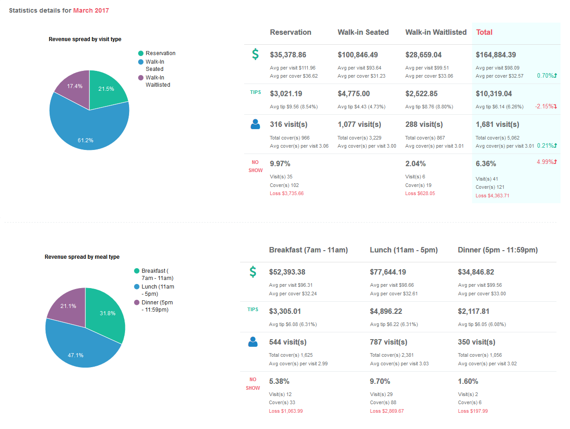Image resolution: width=570 pixels, height=429 pixels.
Task: Click the green up arrow beside 0.21%
Action: tap(556, 146)
